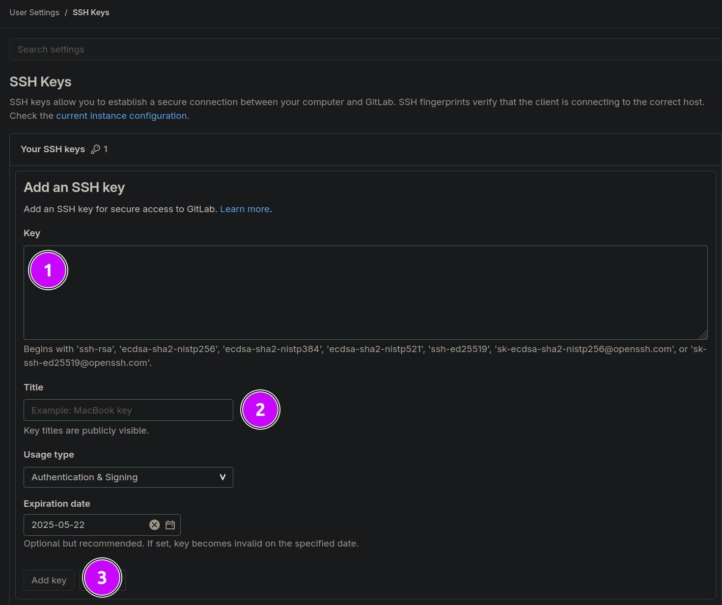Open the current instance configuration link
Viewport: 722px width, 605px height.
(x=121, y=116)
